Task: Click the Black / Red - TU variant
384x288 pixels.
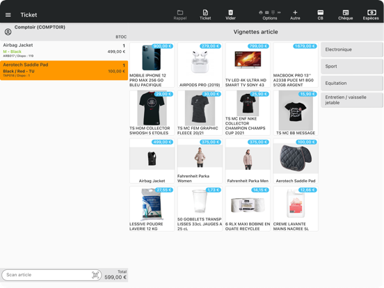Action: coord(19,71)
